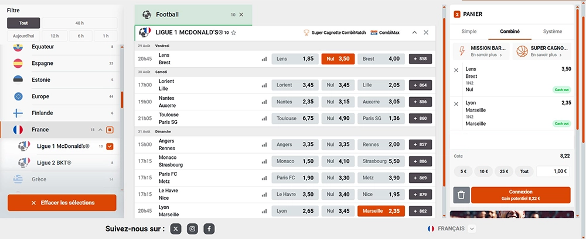
Task: Click the Espagne flag entry
Action: coord(60,63)
